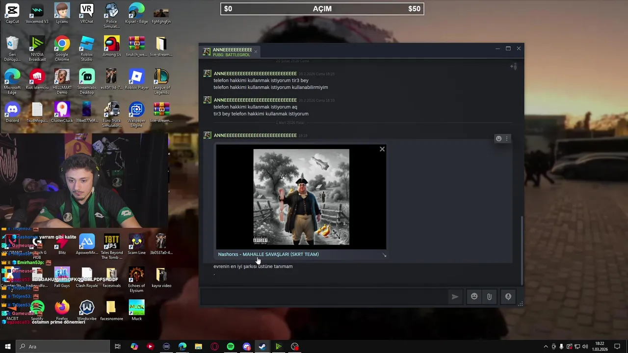Click the Windows Start button
Viewport: 628px width, 353px height.
[7, 347]
